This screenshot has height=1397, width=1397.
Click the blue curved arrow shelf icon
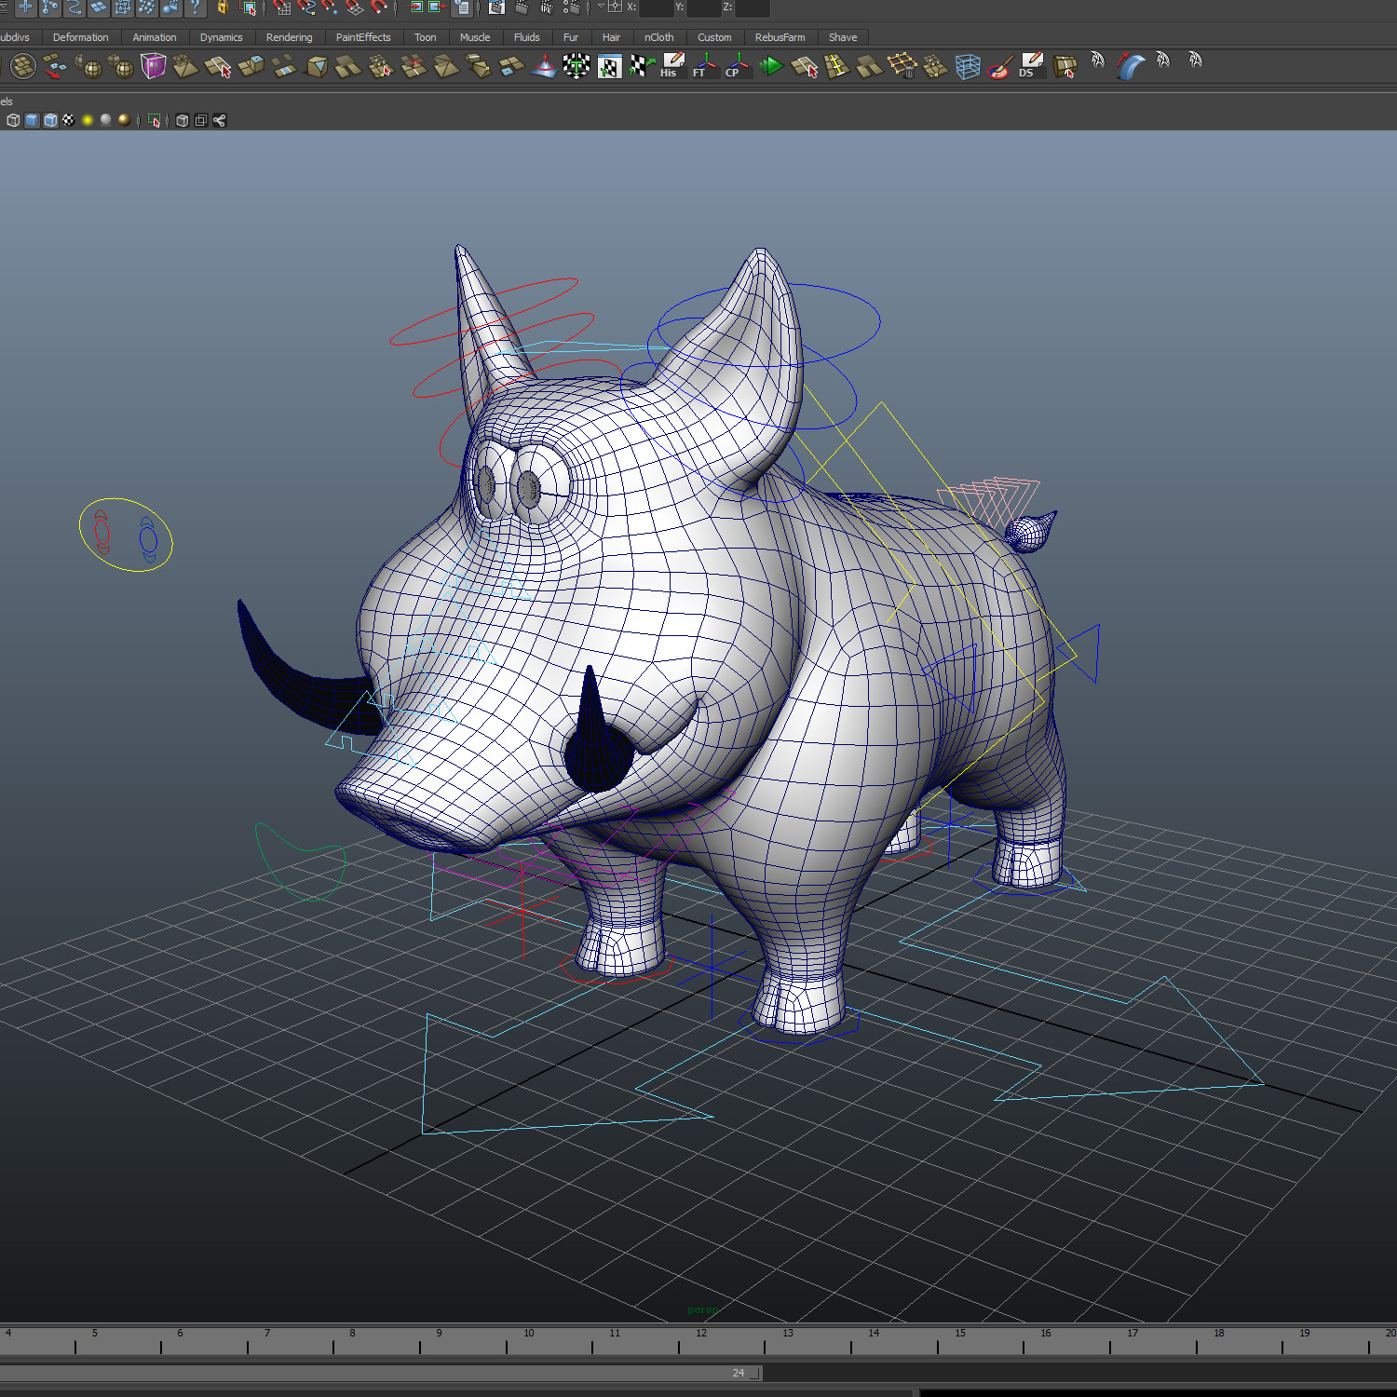[1130, 66]
